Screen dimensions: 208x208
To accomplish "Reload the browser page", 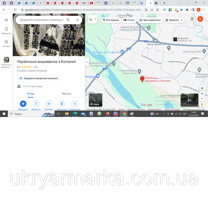I will [x=15, y=10].
